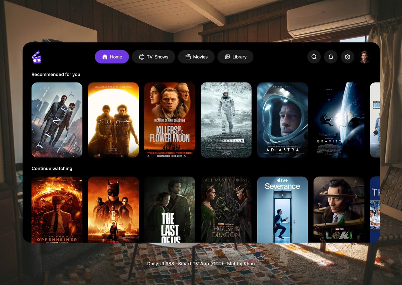Image resolution: width=402 pixels, height=285 pixels.
Task: Select the Dune movie poster
Action: tap(113, 120)
